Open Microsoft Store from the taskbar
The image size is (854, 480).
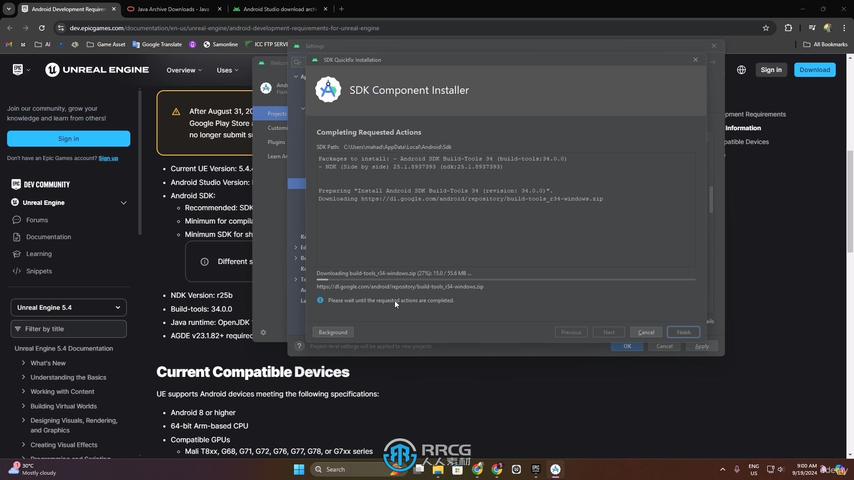tap(457, 469)
